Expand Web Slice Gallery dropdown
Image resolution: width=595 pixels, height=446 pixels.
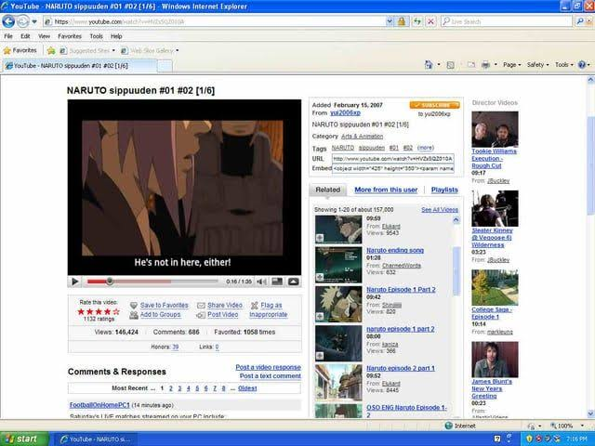point(178,50)
